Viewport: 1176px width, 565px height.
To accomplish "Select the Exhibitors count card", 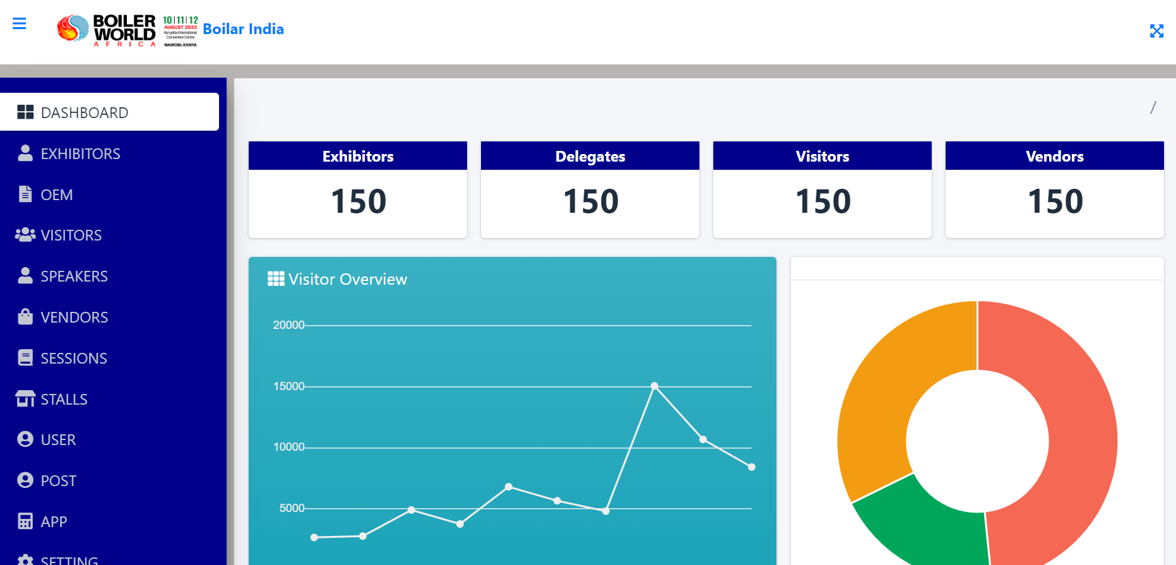I will 358,190.
